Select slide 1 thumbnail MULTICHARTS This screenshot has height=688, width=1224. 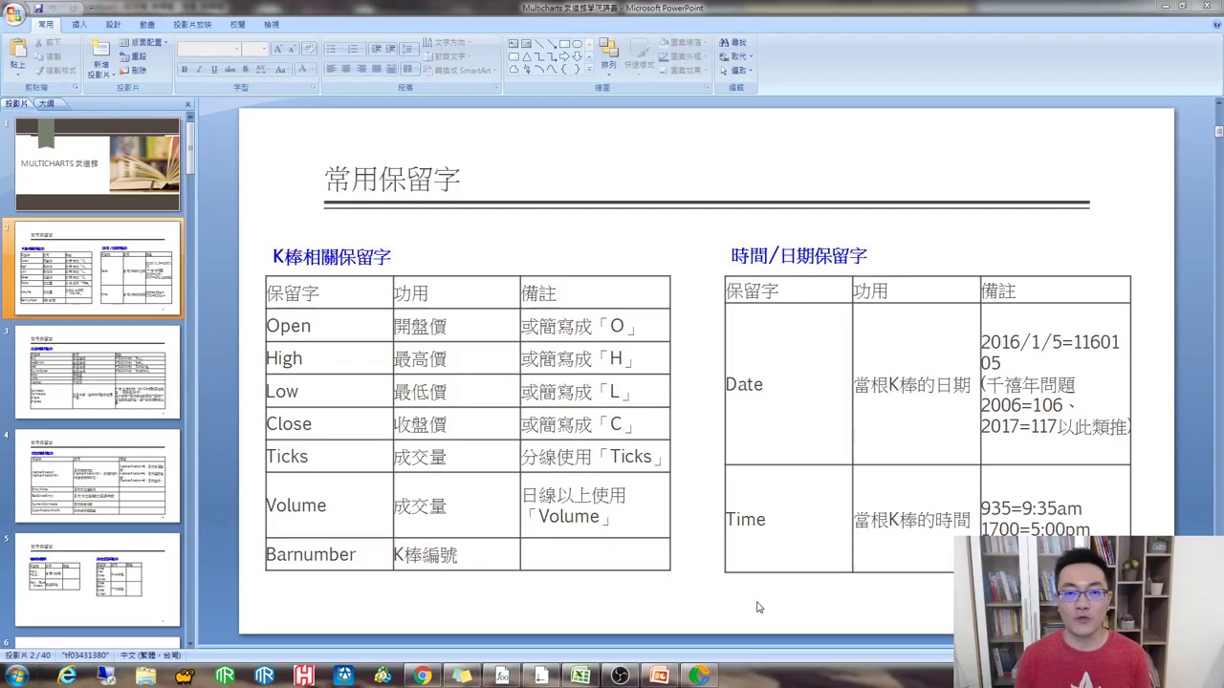[x=98, y=164]
